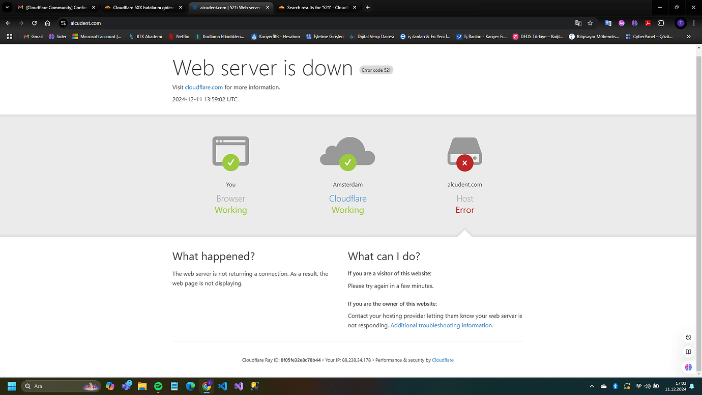Open the Windows Start menu
This screenshot has width=702, height=395.
[12, 386]
